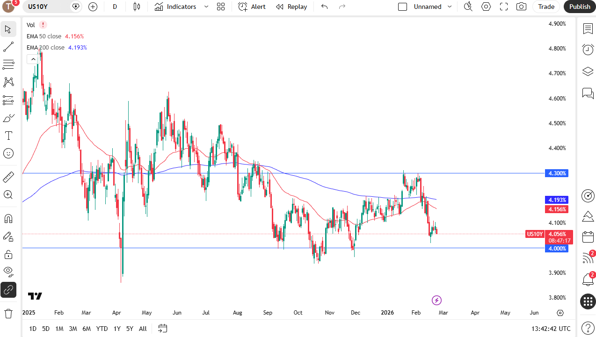Set the range to YTD
This screenshot has width=596, height=337.
click(x=102, y=329)
